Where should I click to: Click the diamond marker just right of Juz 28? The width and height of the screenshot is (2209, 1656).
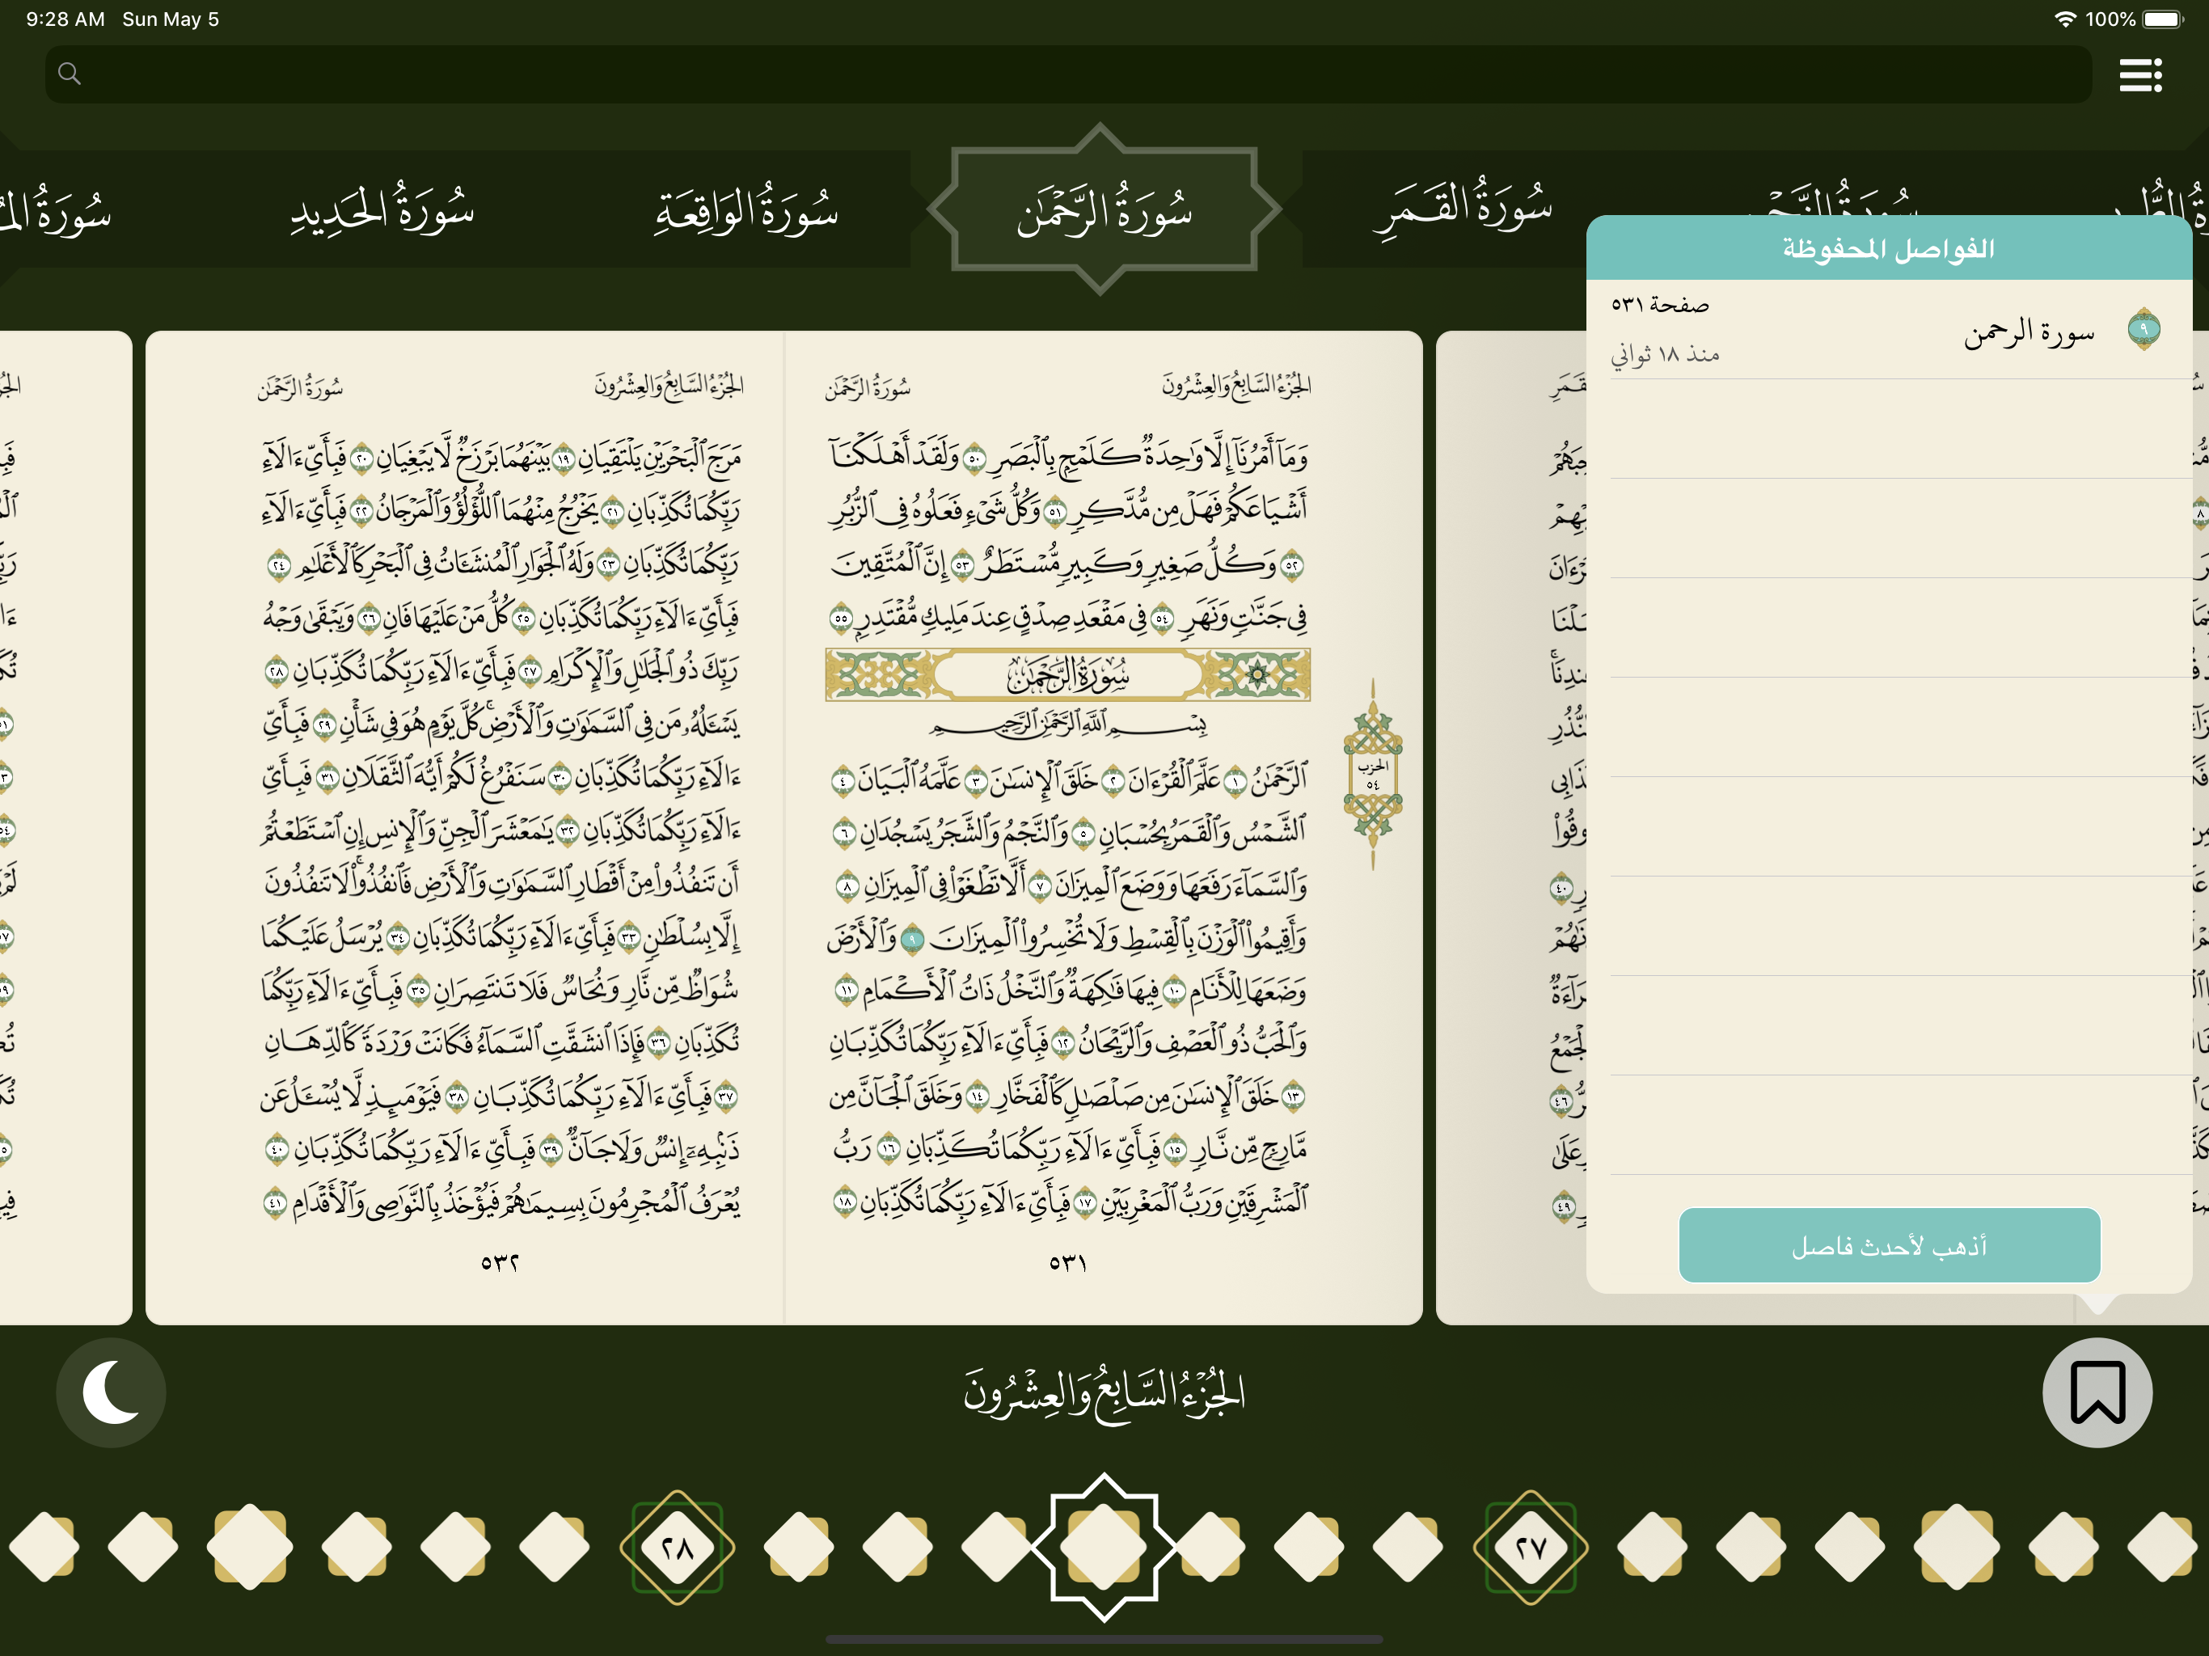click(799, 1547)
